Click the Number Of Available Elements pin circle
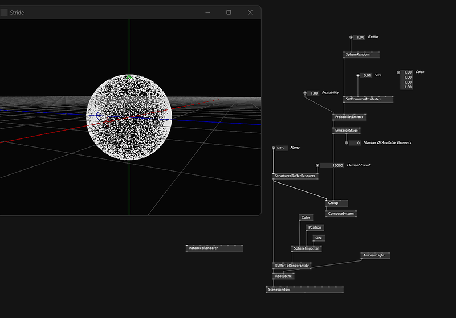The width and height of the screenshot is (456, 318). [347, 143]
